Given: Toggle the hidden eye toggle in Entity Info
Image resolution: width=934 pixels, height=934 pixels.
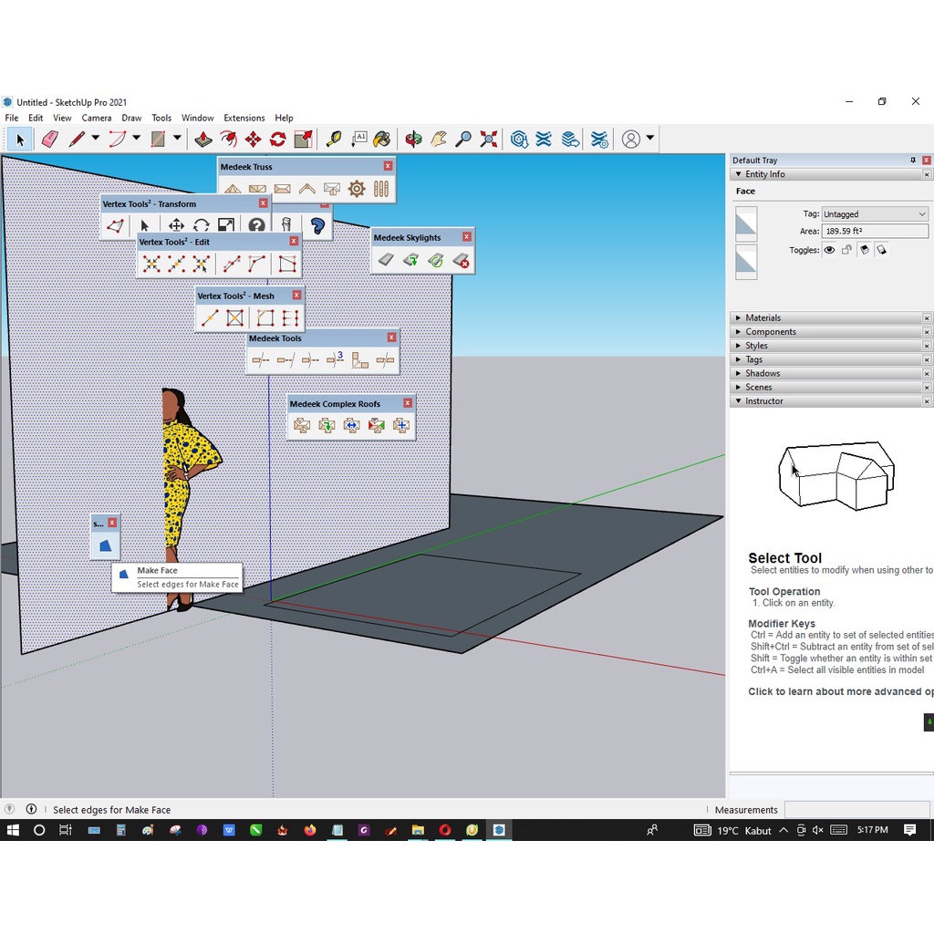Looking at the screenshot, I should 829,250.
